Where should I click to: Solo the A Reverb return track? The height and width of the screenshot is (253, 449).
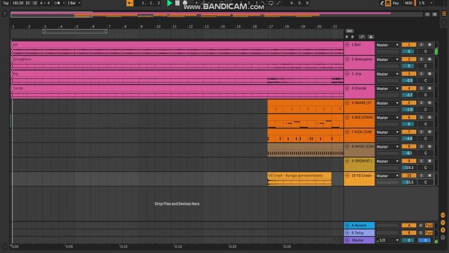pyautogui.click(x=421, y=225)
